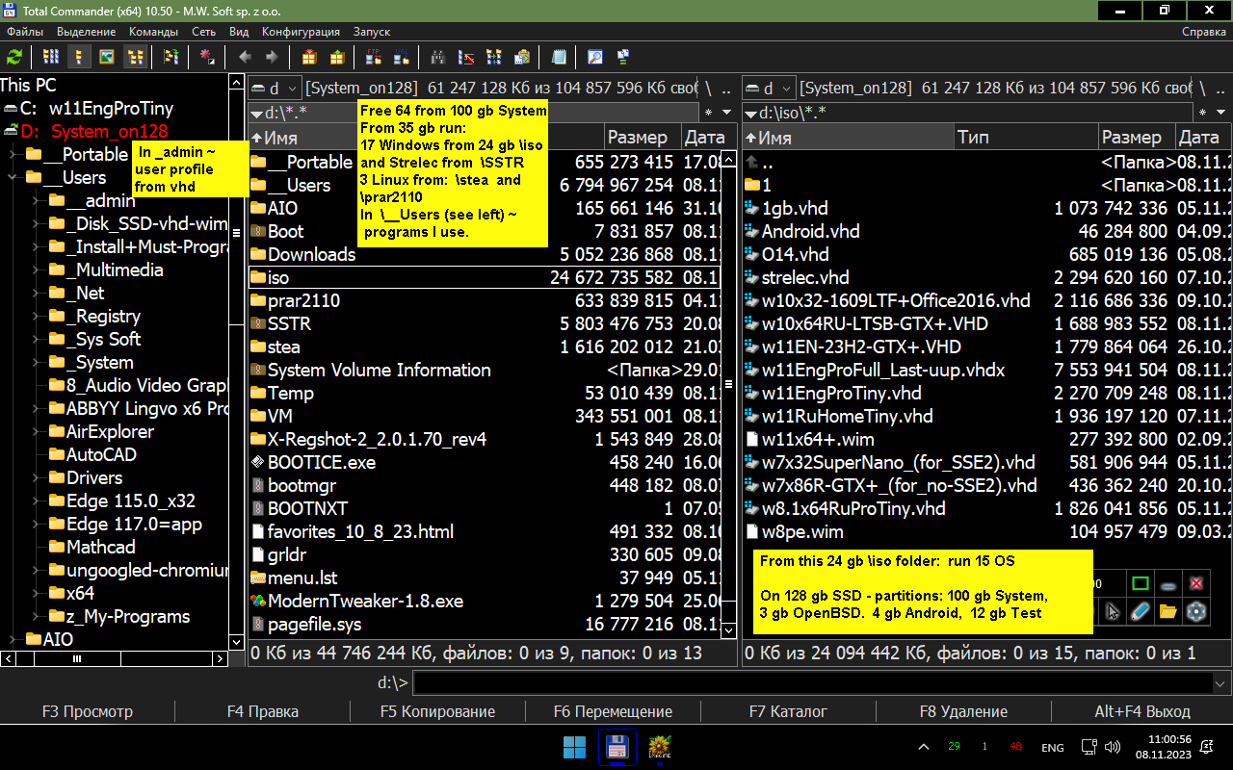
Task: Click F4 Правка button
Action: pyautogui.click(x=263, y=711)
